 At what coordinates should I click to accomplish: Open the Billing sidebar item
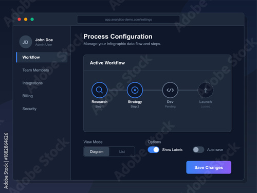pos(28,96)
